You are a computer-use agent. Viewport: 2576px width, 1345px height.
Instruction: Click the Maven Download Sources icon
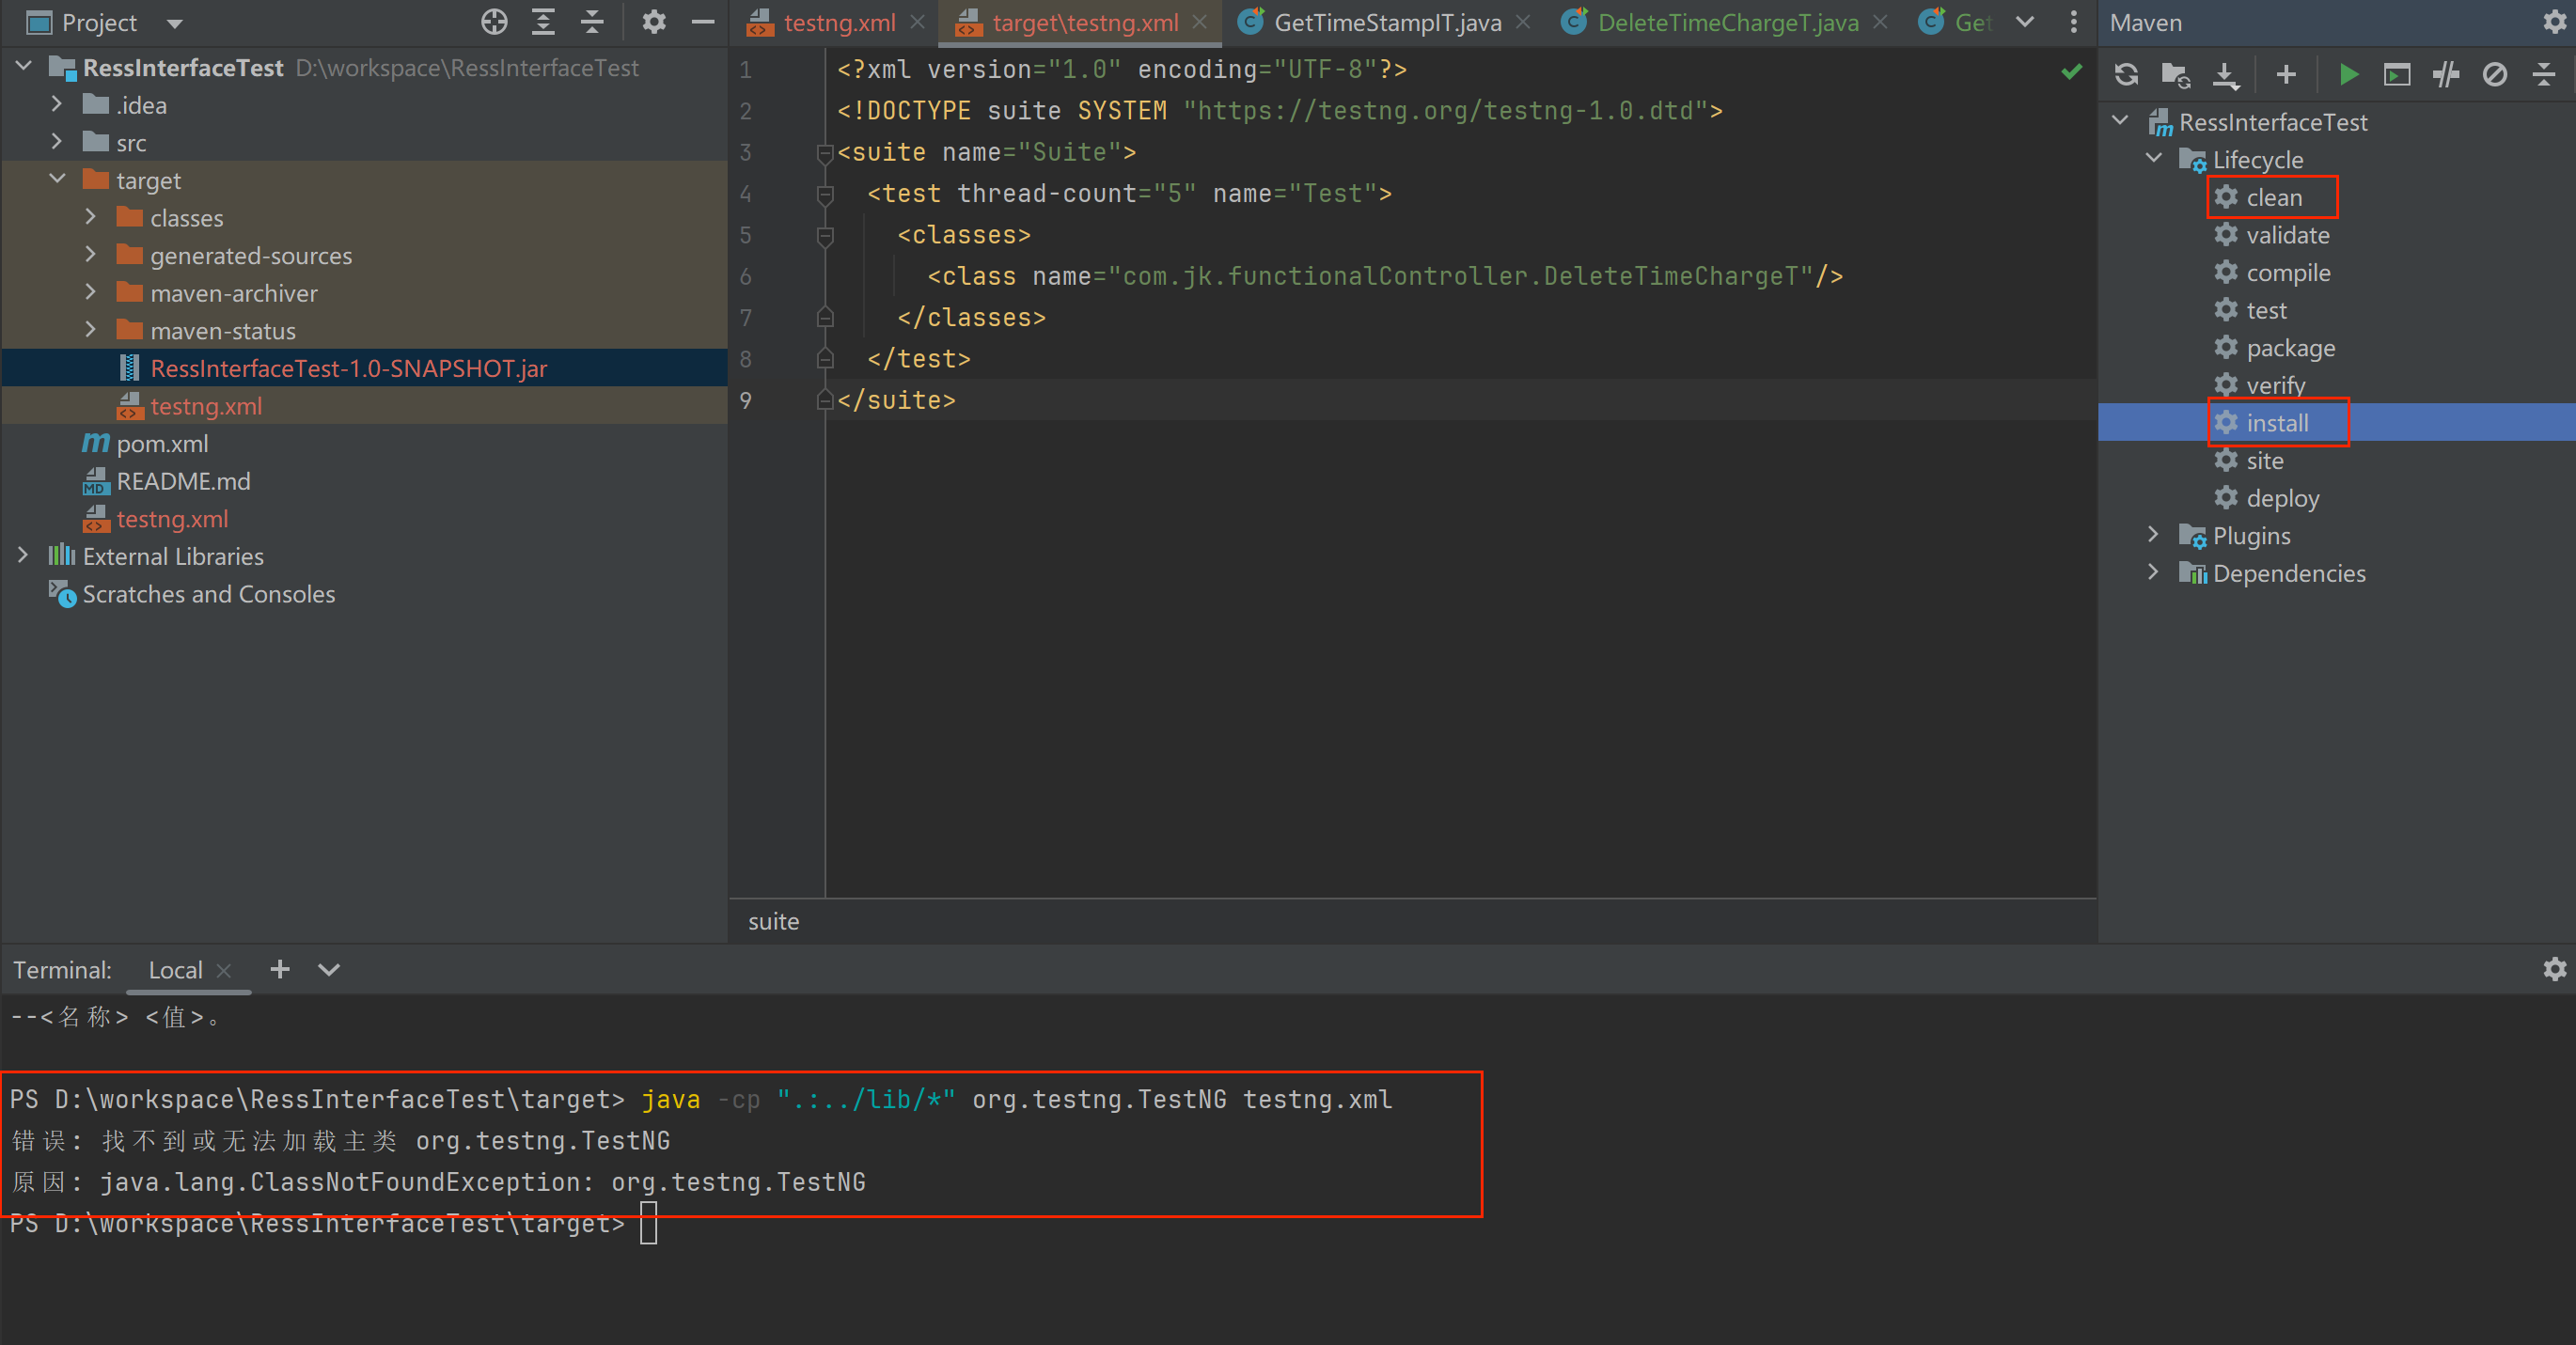[x=2225, y=75]
